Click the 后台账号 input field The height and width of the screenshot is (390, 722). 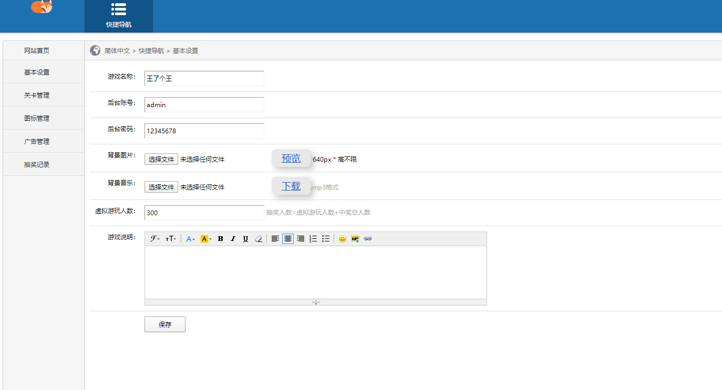coord(204,104)
